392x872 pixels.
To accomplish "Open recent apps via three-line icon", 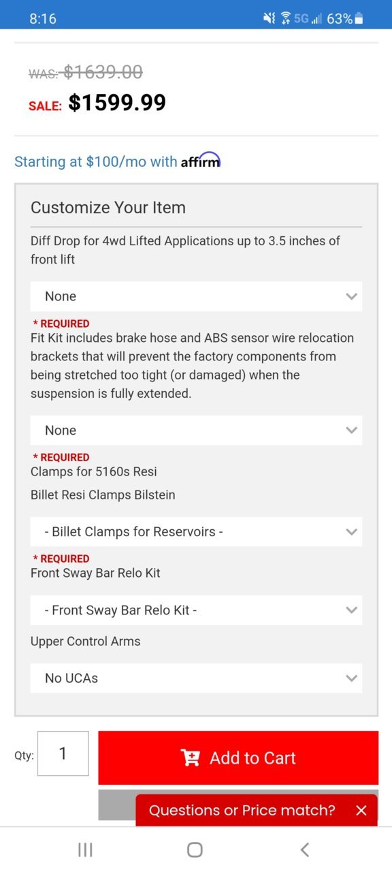I will pos(85,849).
